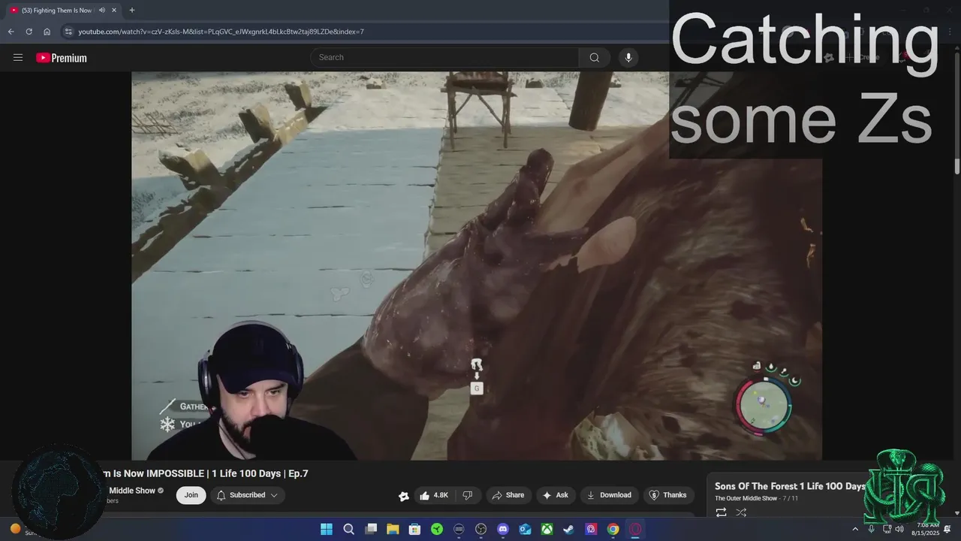Open OBS Studio from taskbar
This screenshot has height=541, width=961.
[481, 529]
